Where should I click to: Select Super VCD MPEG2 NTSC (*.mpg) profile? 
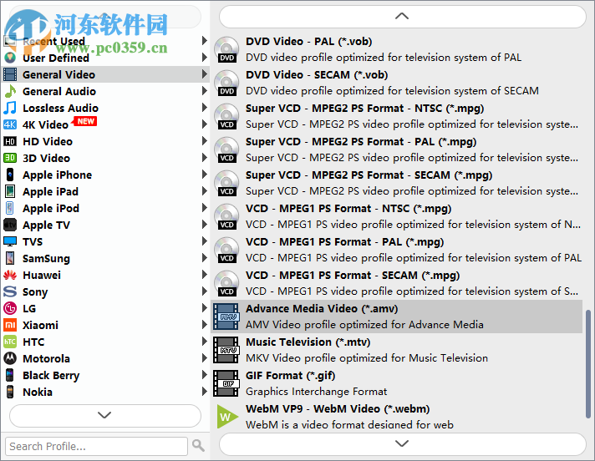(x=397, y=116)
